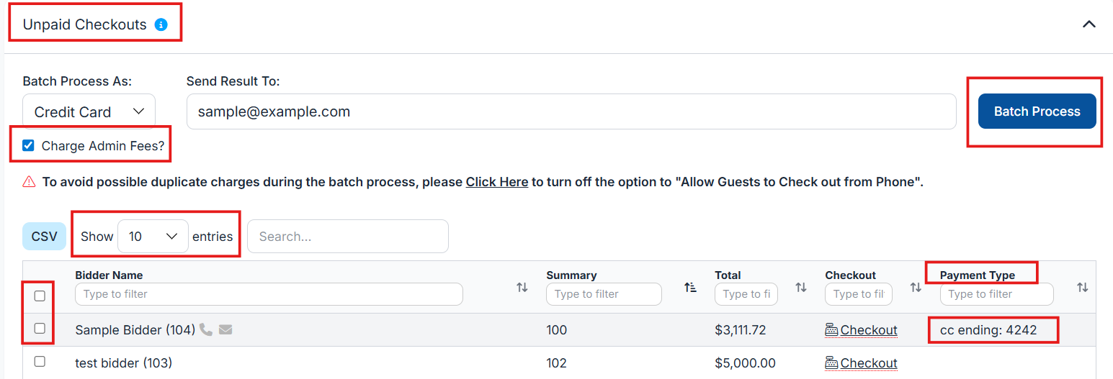Viewport: 1113px width, 379px height.
Task: Tick the select-all header checkbox
Action: click(40, 296)
